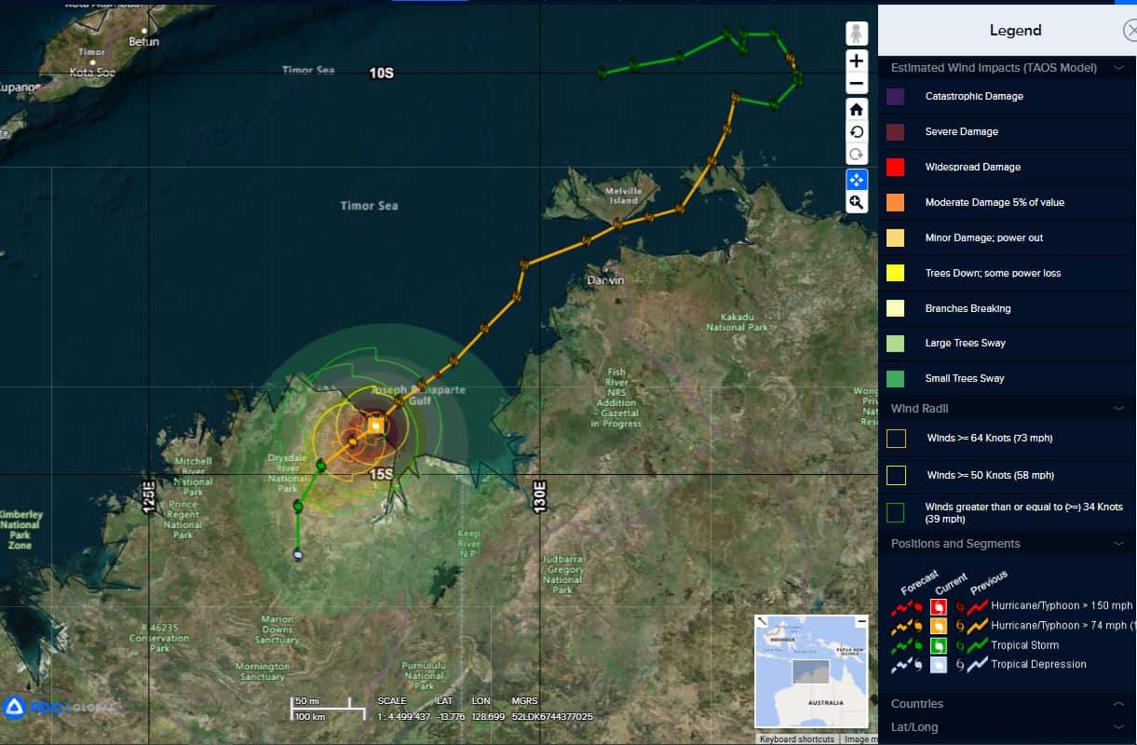Go back to previous map extent
This screenshot has height=745, width=1137.
click(x=857, y=132)
